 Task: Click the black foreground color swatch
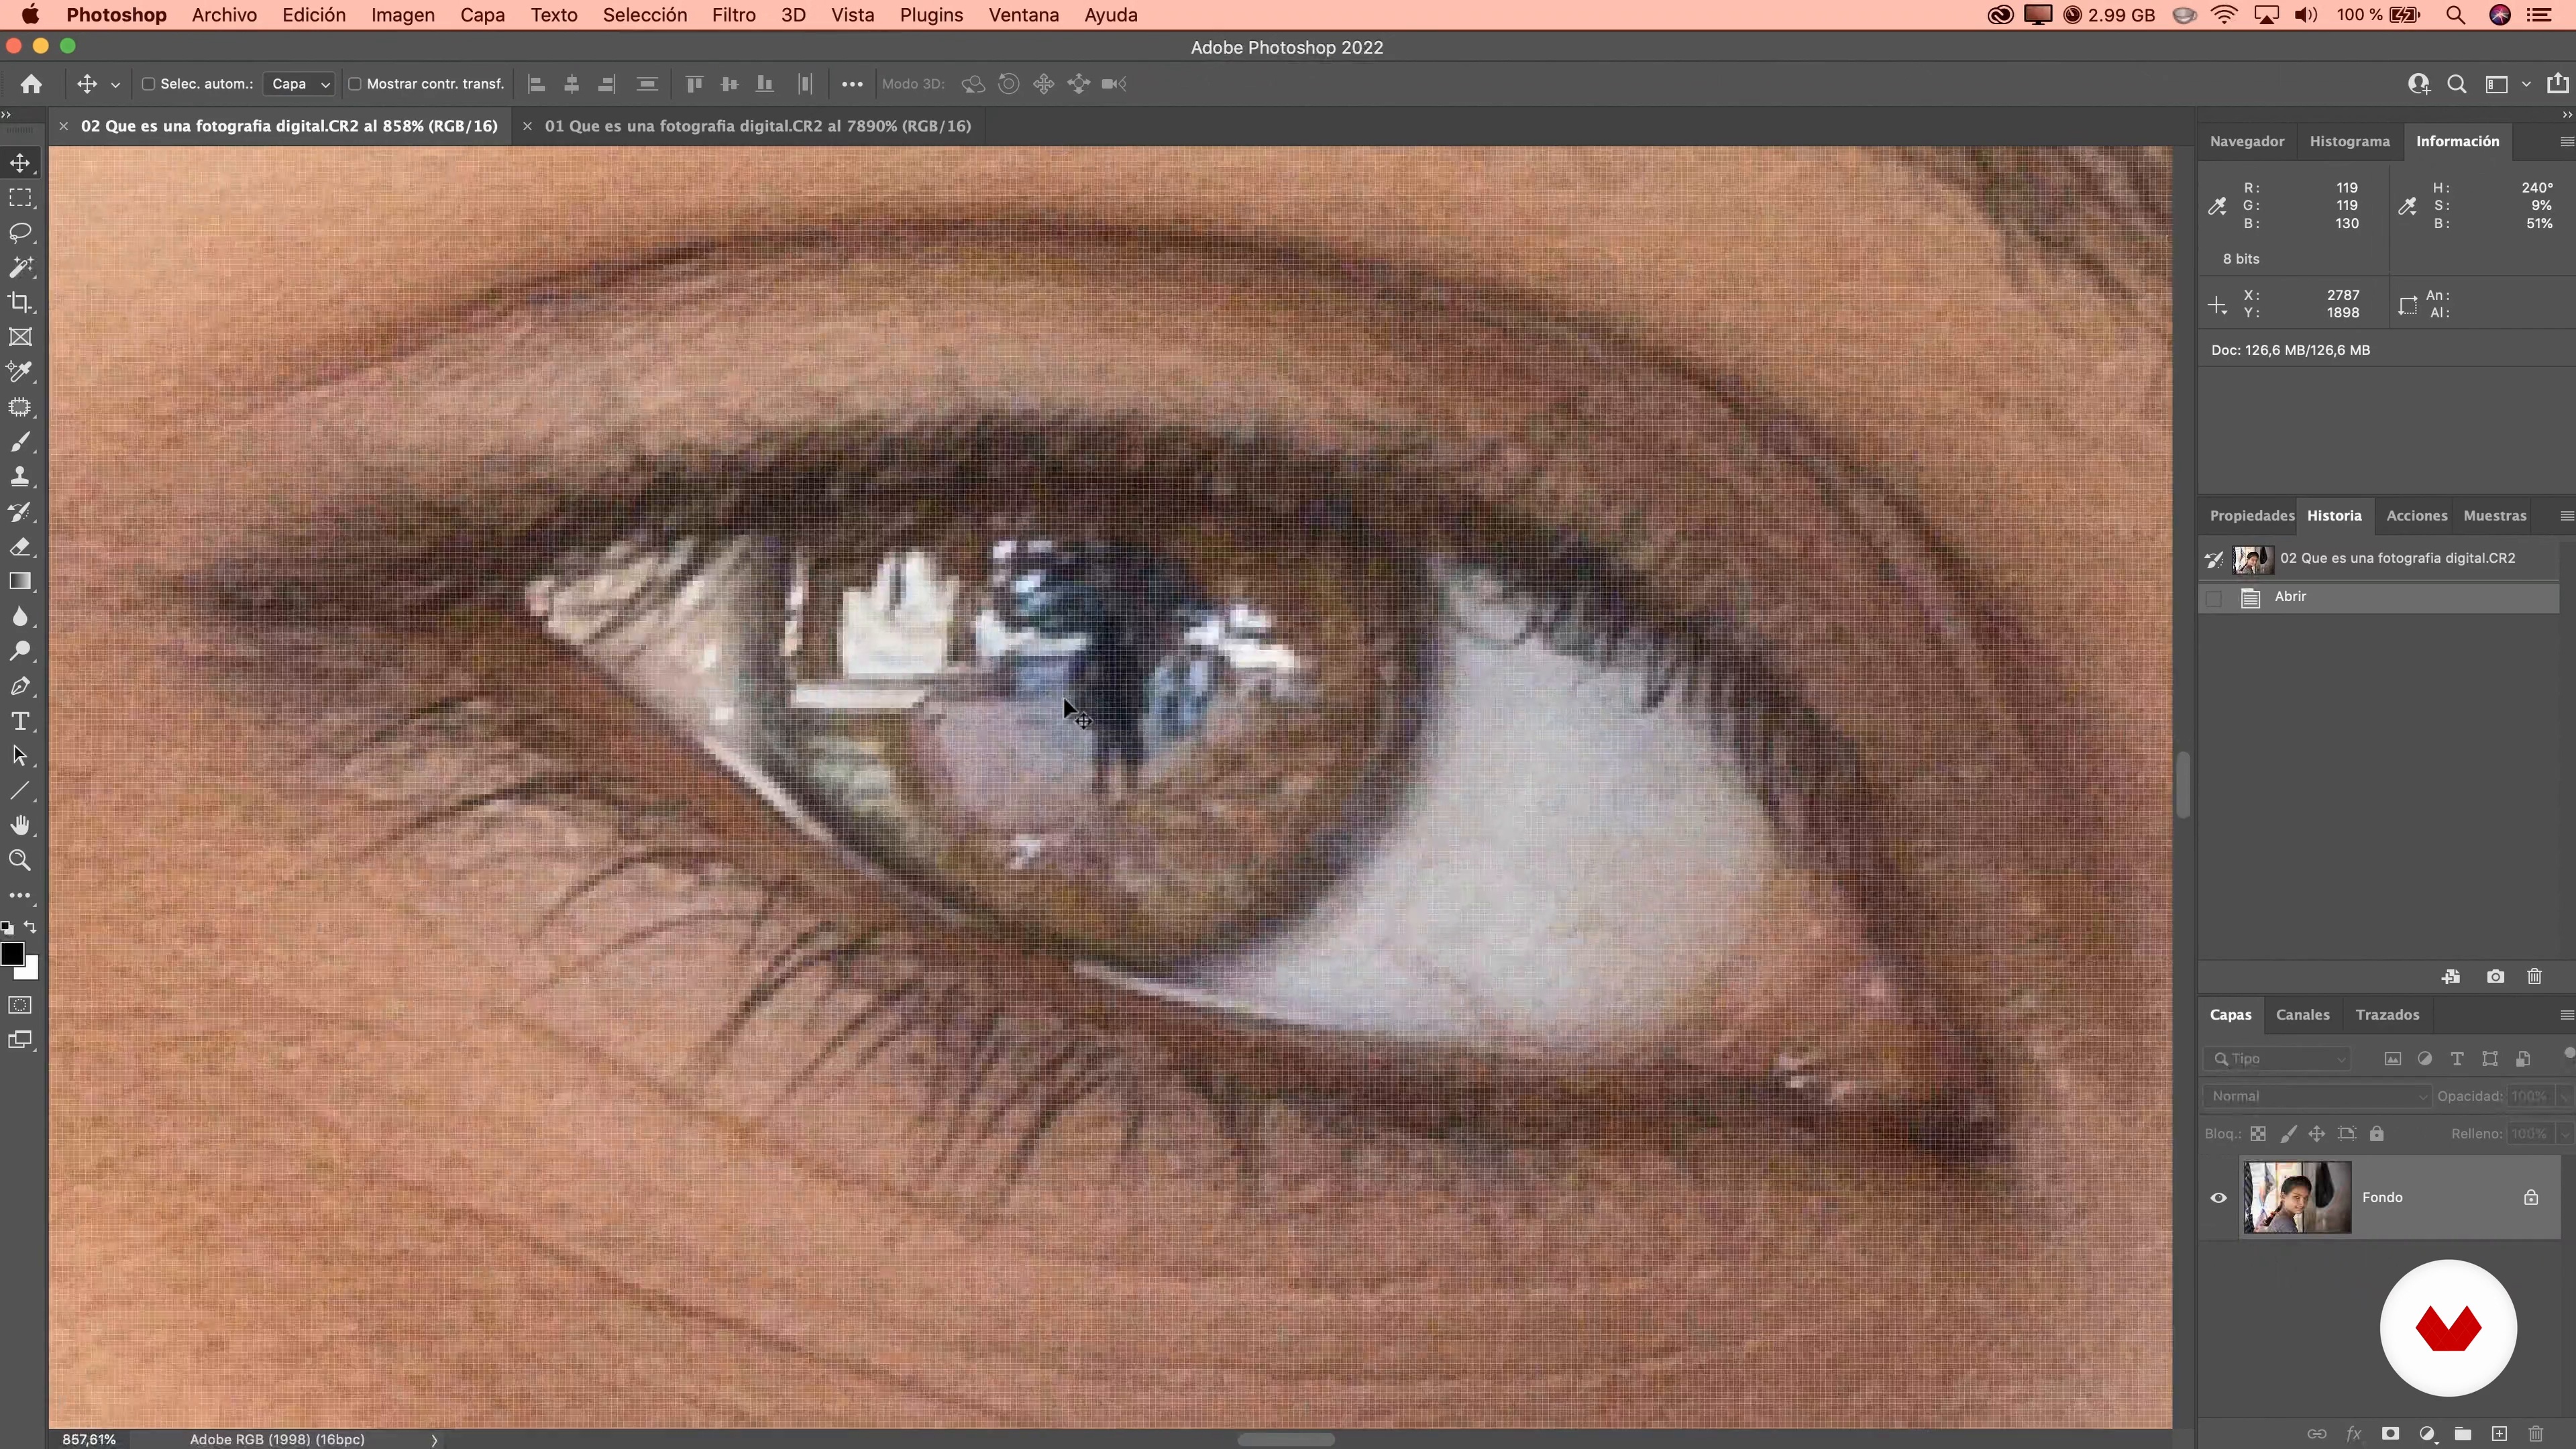point(12,954)
